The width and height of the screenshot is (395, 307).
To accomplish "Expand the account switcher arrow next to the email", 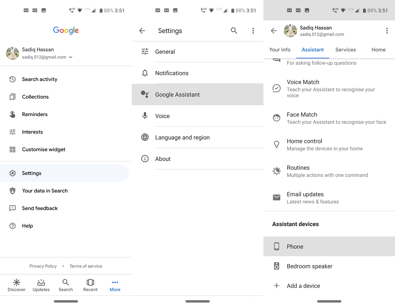I will point(70,57).
